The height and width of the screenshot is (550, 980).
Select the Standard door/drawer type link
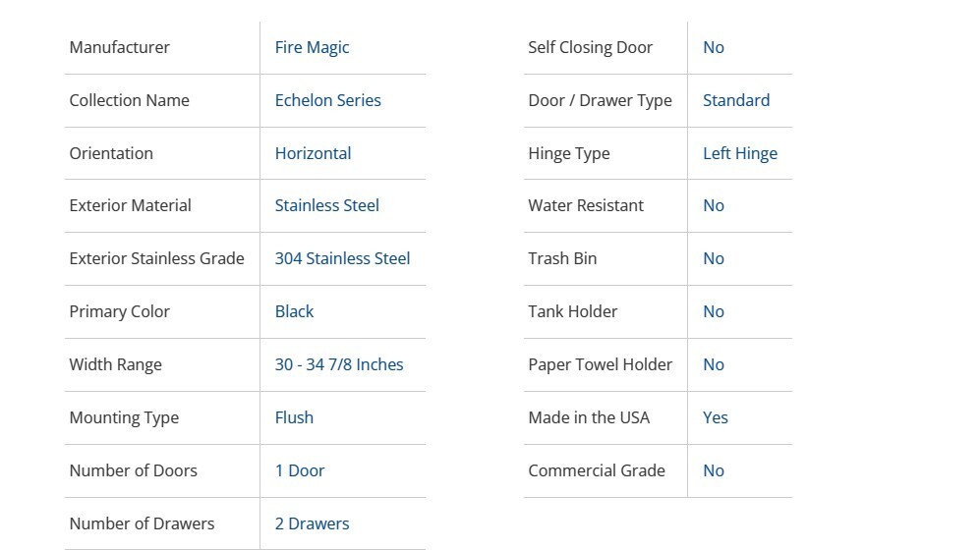736,100
